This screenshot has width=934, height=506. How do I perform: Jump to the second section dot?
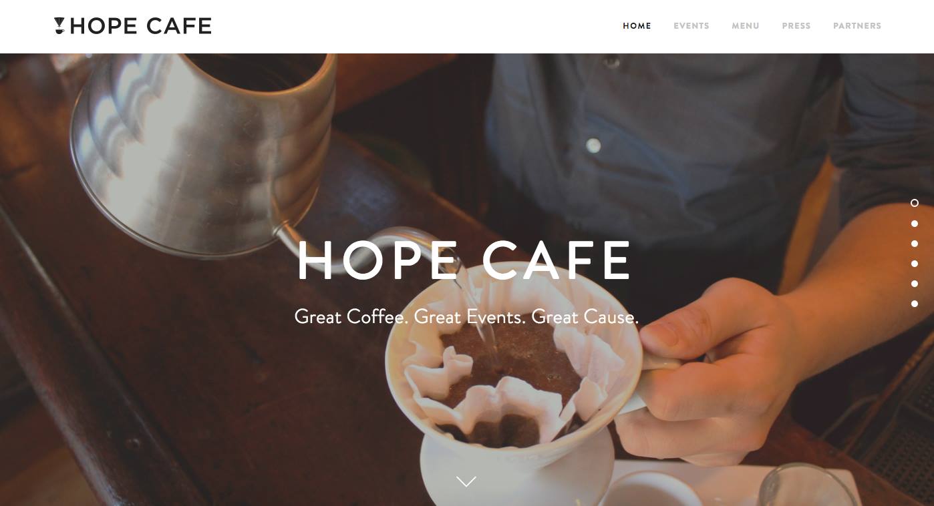(x=915, y=224)
